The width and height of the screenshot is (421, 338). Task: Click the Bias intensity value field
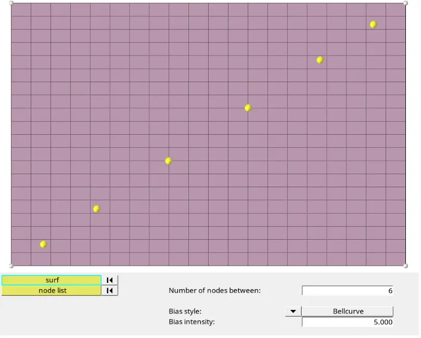coord(348,323)
